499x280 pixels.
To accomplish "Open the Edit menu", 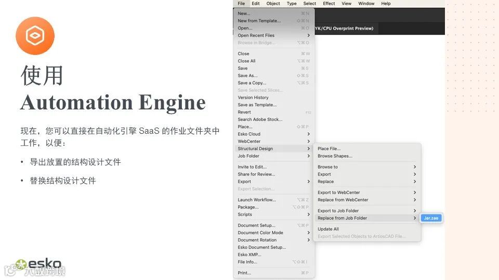I will point(256,4).
